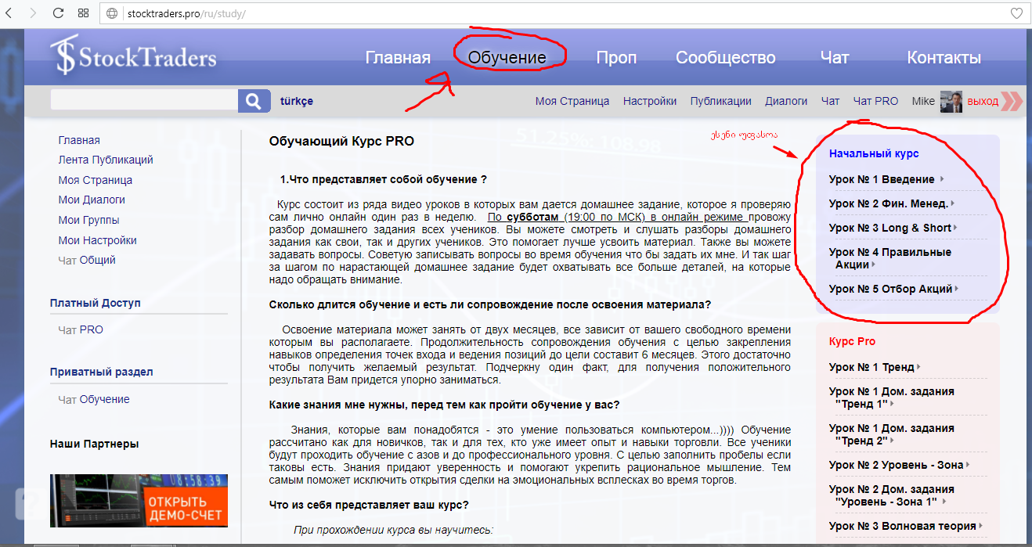1032x547 pixels.
Task: Click the browser forward arrow
Action: pos(33,13)
